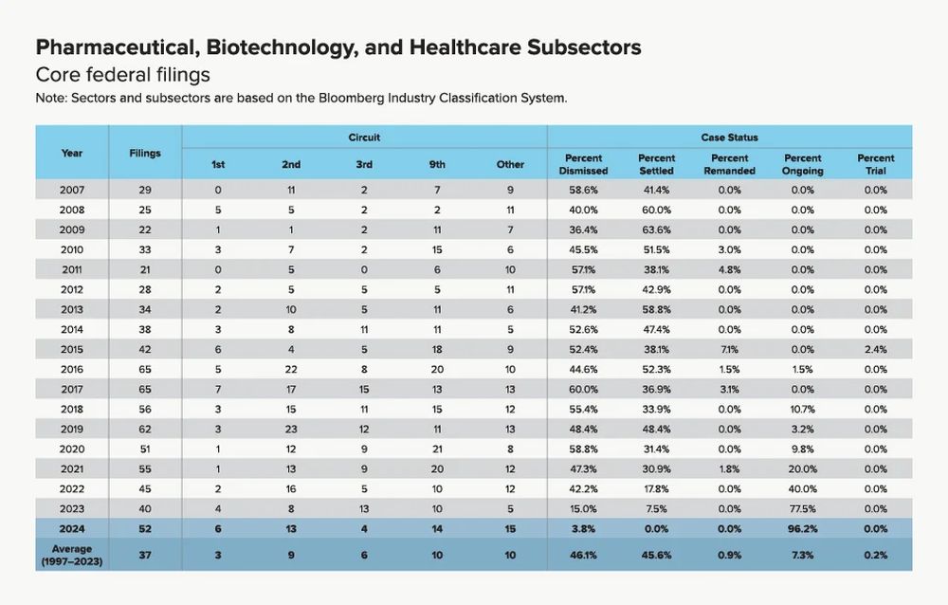Viewport: 948px width, 605px height.
Task: Click the 2024 row year label
Action: click(x=72, y=528)
